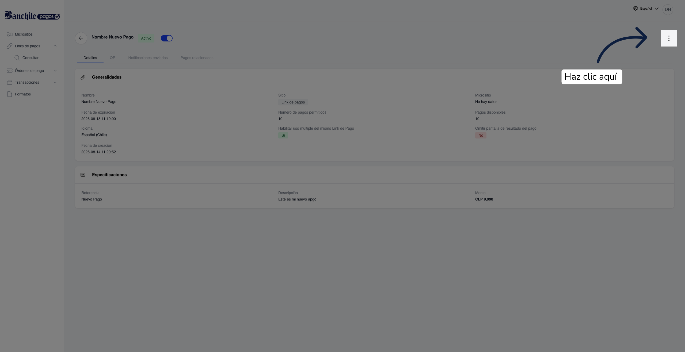Click the Generalidades section heading

tap(107, 77)
